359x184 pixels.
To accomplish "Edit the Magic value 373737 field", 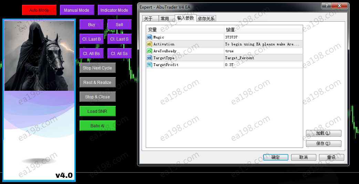I will tap(263, 37).
